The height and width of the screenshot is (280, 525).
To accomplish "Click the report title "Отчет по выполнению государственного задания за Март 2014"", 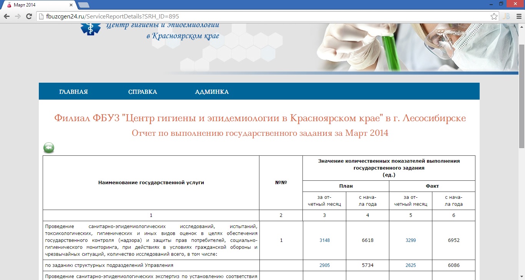I will (260, 133).
